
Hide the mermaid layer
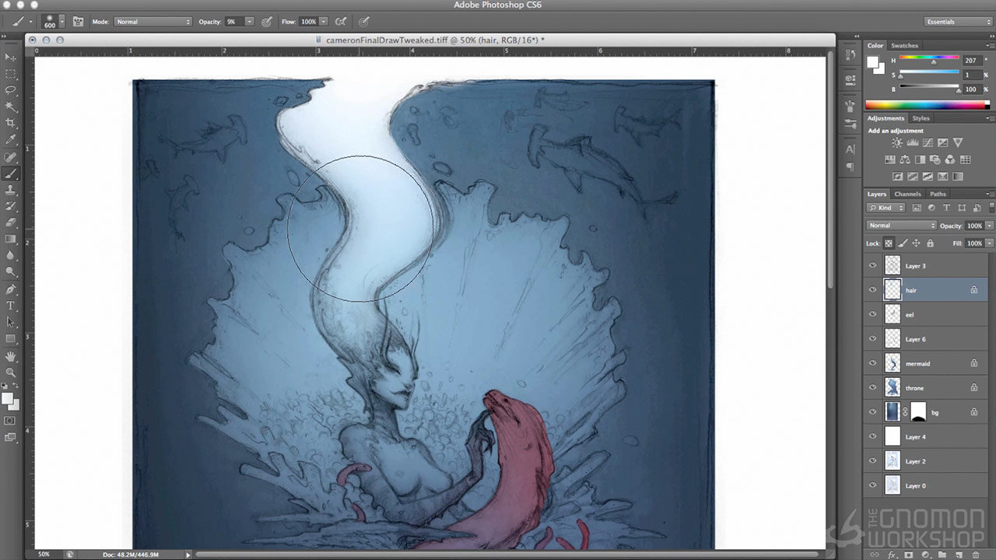click(x=872, y=363)
